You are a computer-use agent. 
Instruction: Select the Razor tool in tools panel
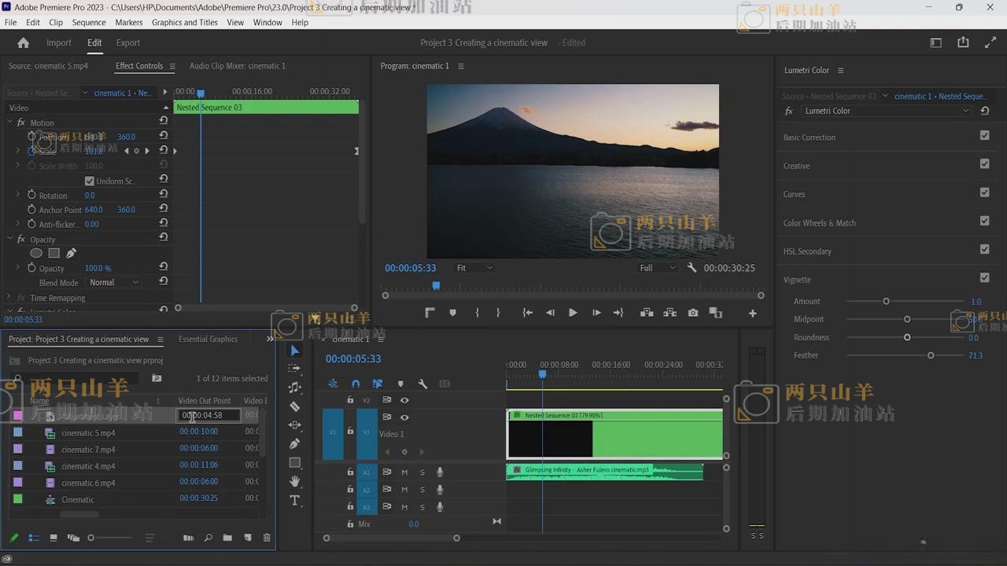coord(295,406)
